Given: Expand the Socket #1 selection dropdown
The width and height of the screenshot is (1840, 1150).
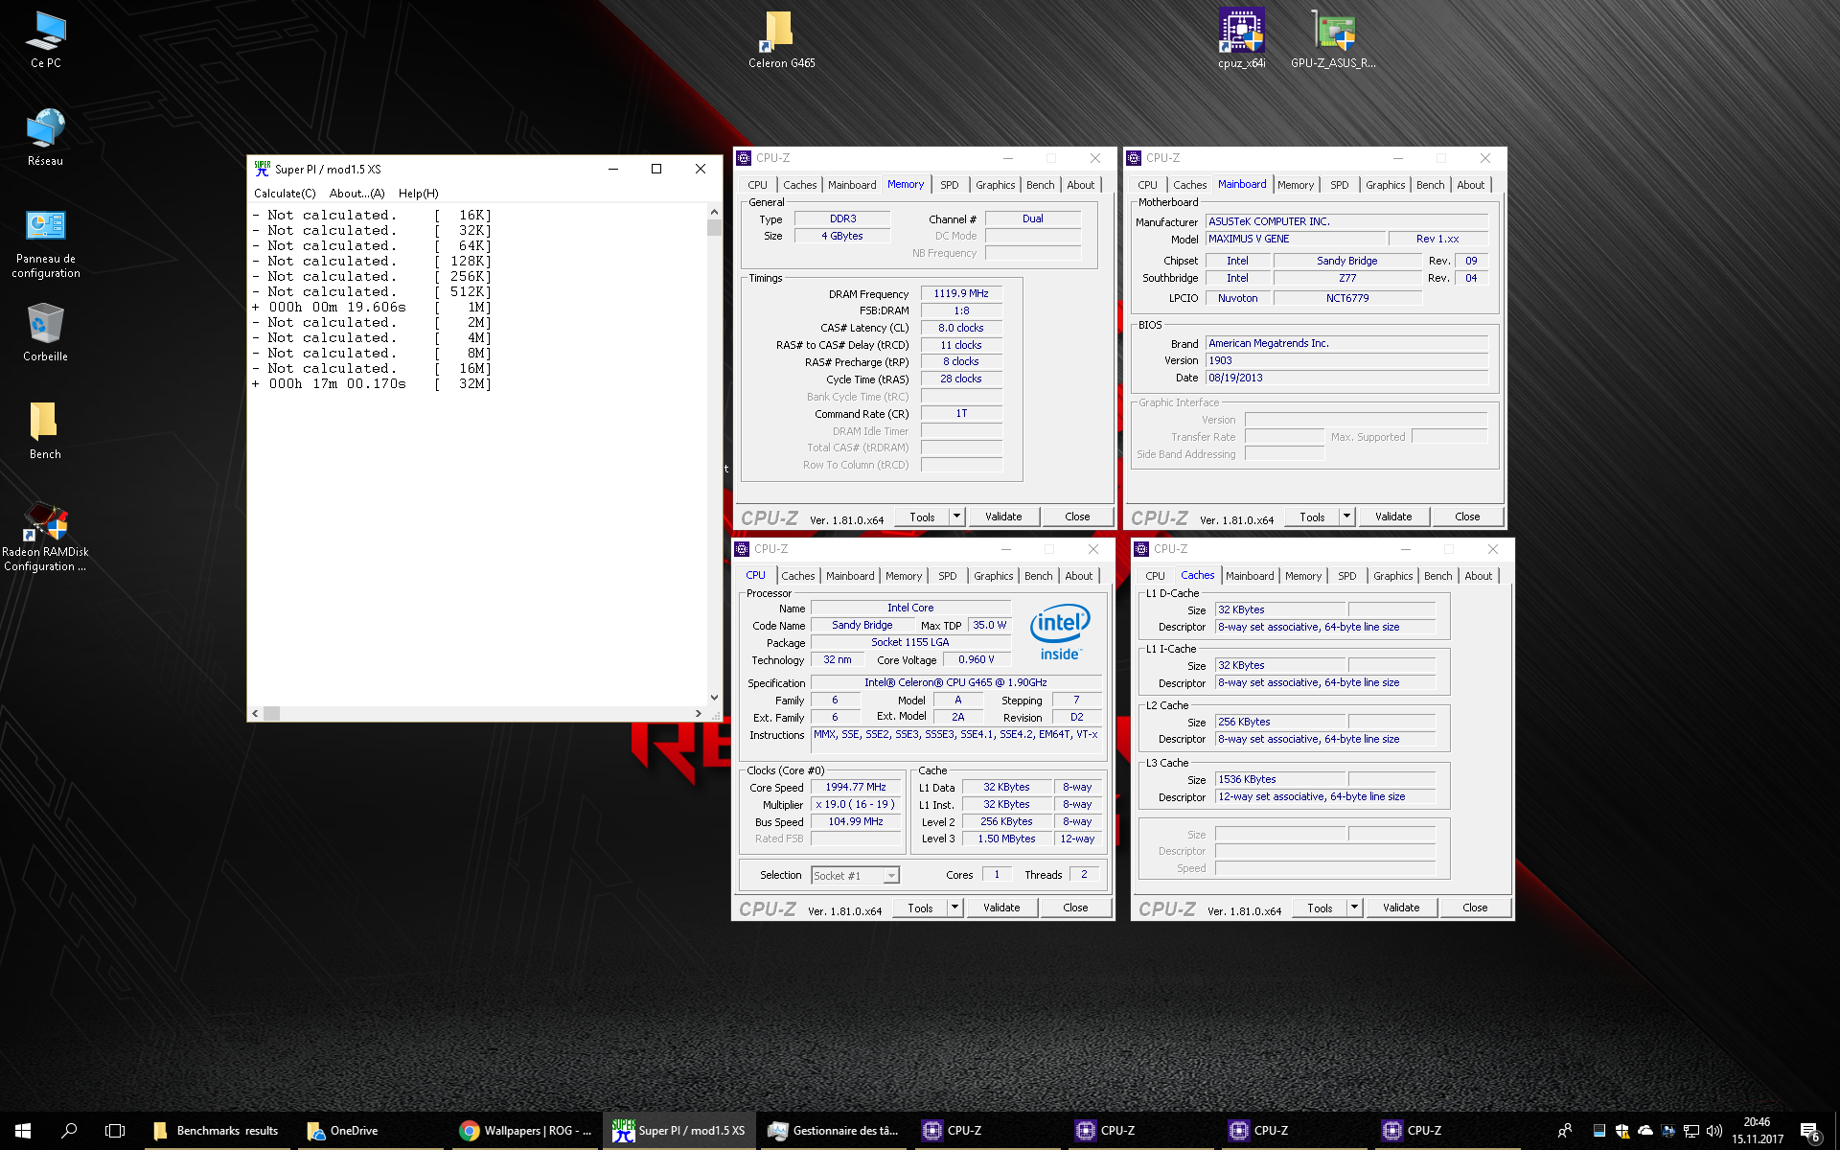Looking at the screenshot, I should [x=891, y=875].
